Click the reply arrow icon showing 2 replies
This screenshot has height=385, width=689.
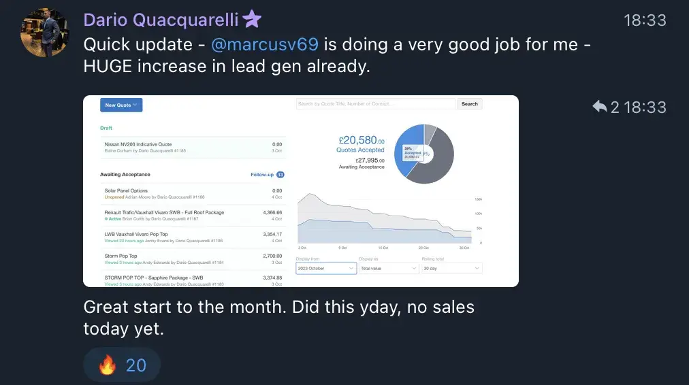600,107
